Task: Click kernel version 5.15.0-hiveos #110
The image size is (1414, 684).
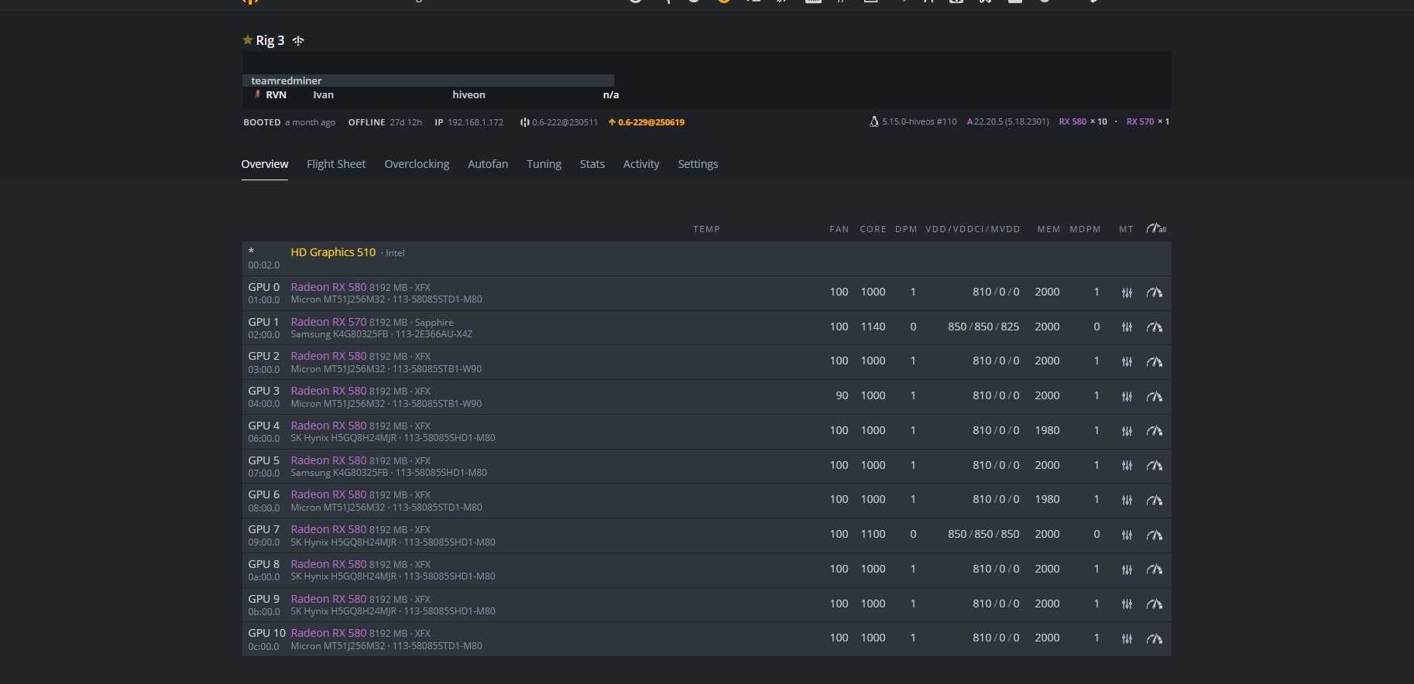Action: click(x=919, y=121)
